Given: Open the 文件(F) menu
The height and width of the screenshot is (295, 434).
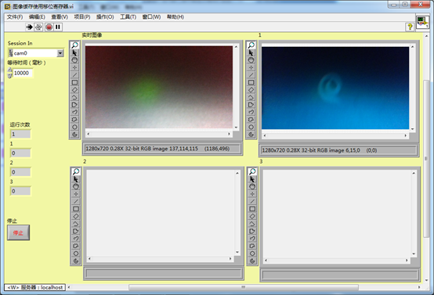Looking at the screenshot, I should coord(15,17).
